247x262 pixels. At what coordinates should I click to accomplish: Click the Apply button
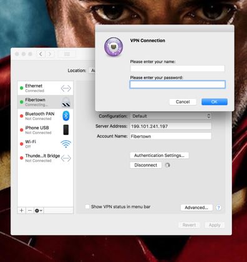pyautogui.click(x=215, y=225)
